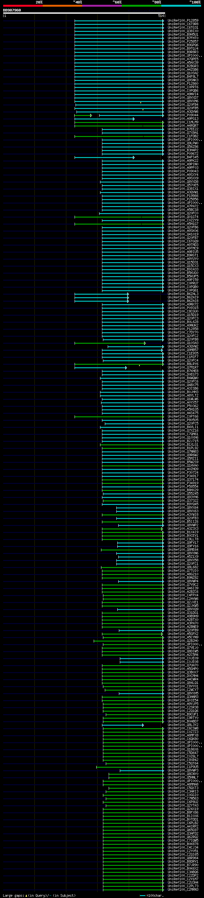Select the UniRef100_Q01GT4 label
The image size is (204, 898).
[x=183, y=217]
